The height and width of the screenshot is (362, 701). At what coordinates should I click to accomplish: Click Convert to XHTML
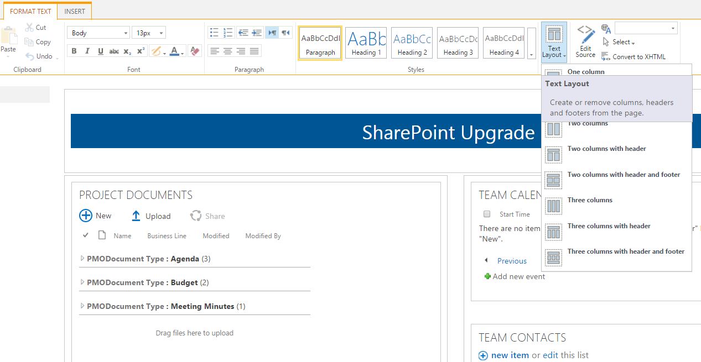[x=634, y=56]
